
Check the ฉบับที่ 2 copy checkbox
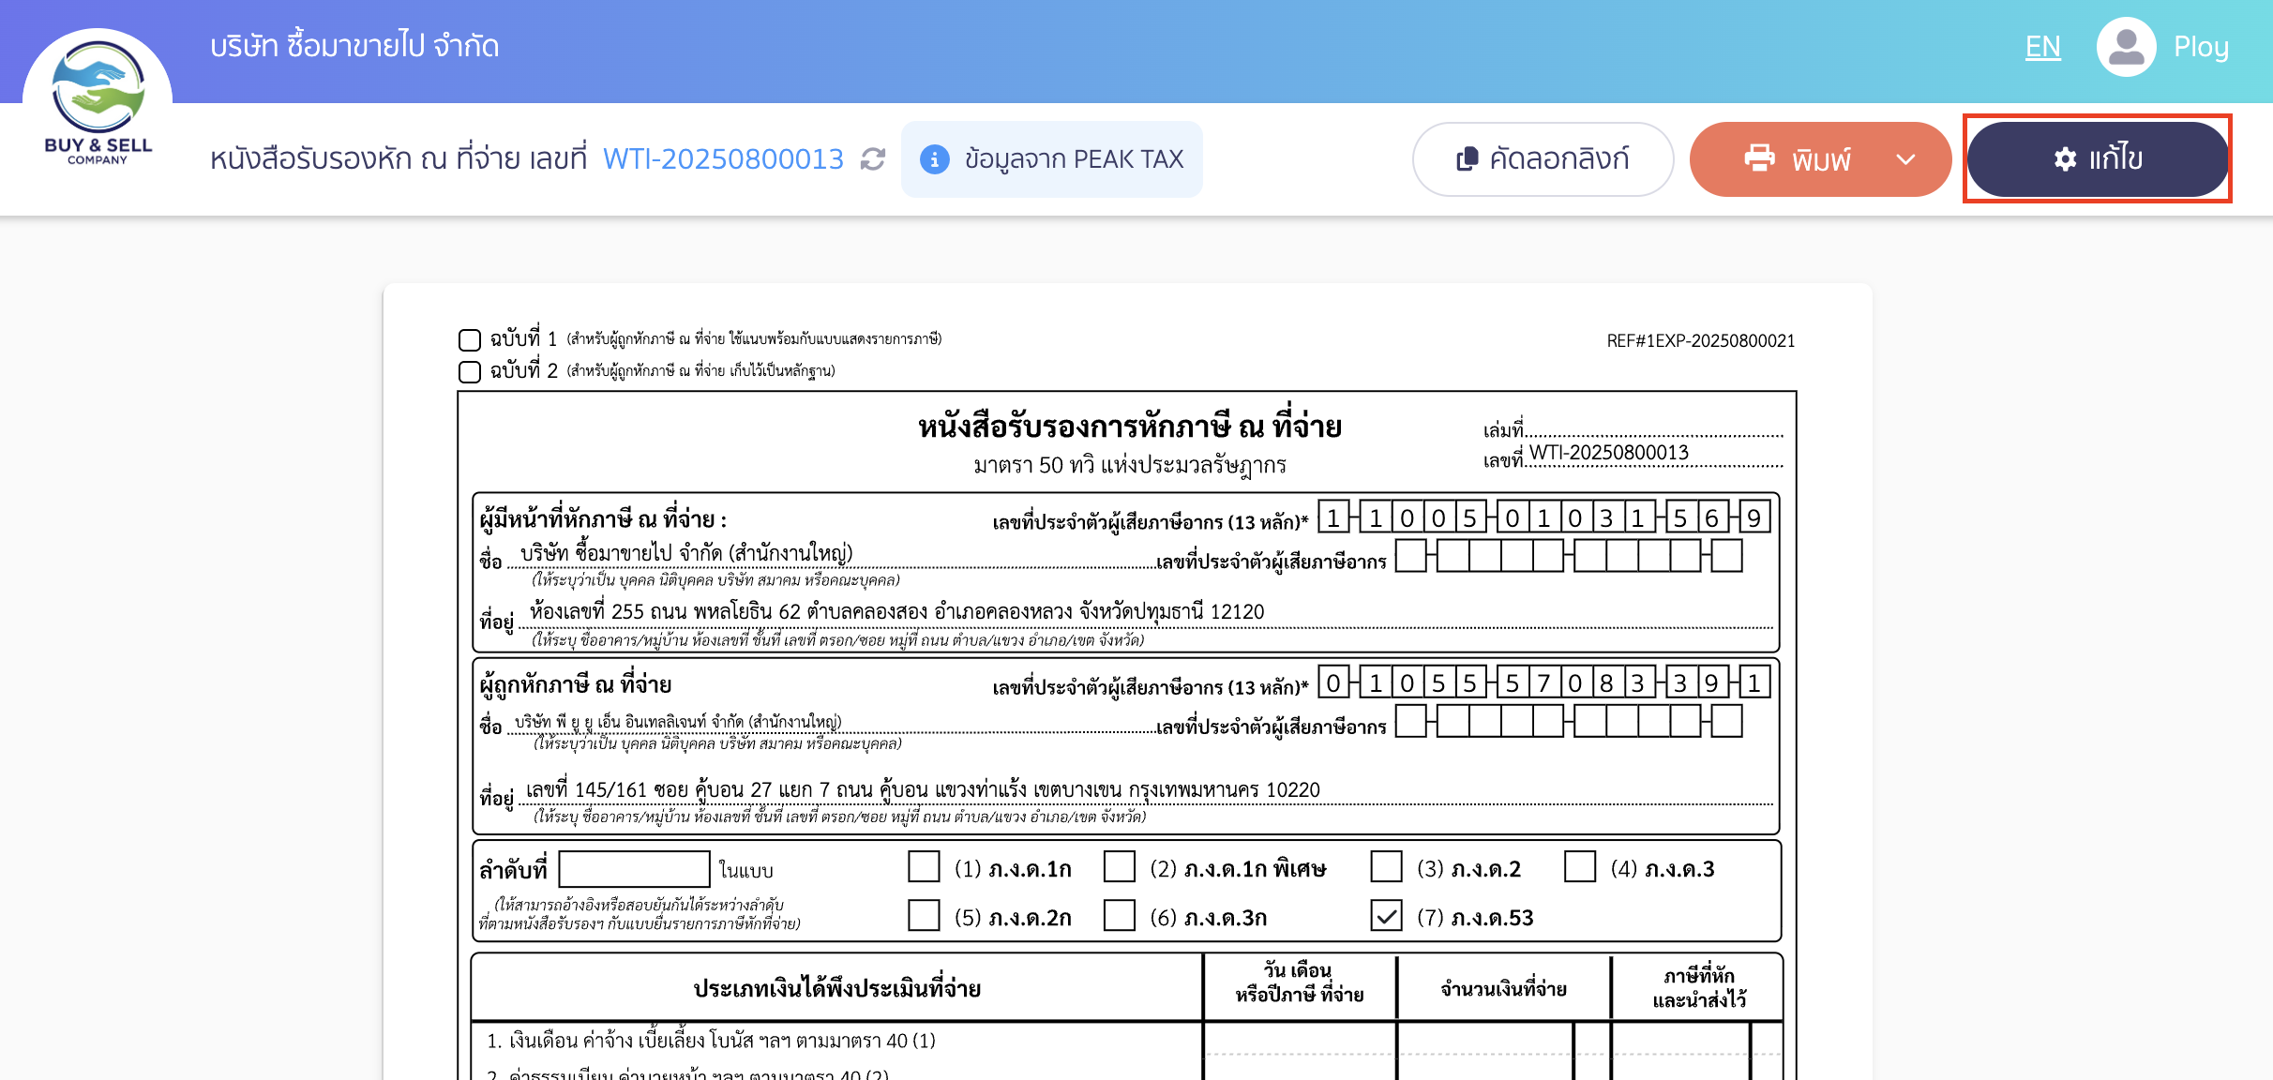click(469, 372)
